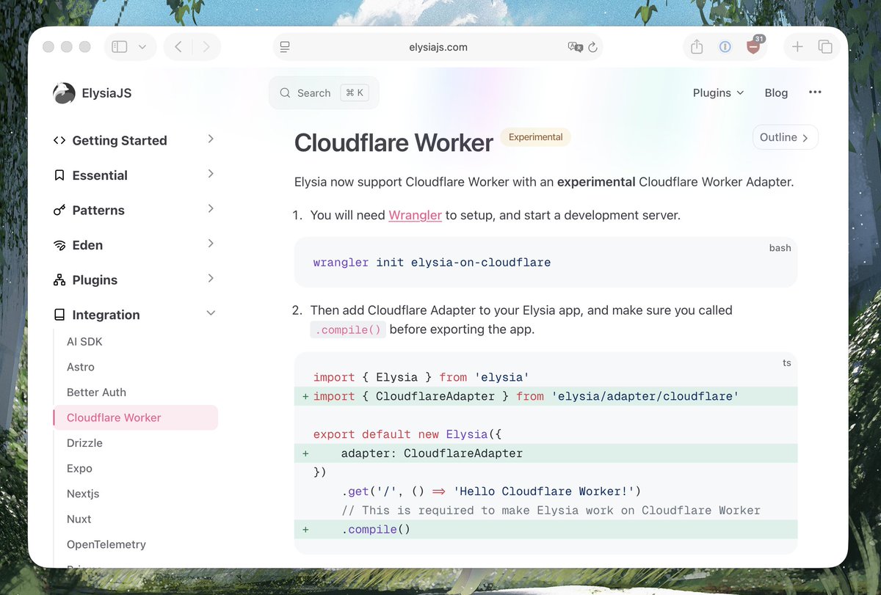
Task: Go back with the back arrow
Action: click(x=178, y=47)
